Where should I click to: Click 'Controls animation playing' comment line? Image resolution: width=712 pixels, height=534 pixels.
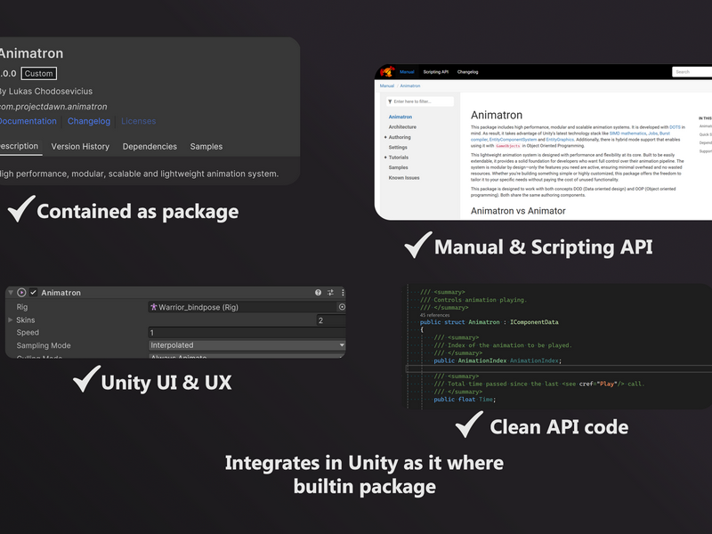473,300
